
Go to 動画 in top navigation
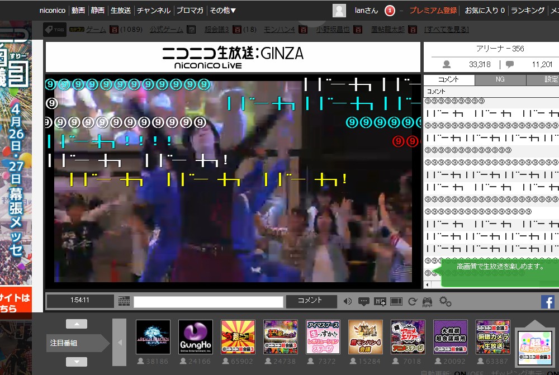[78, 10]
